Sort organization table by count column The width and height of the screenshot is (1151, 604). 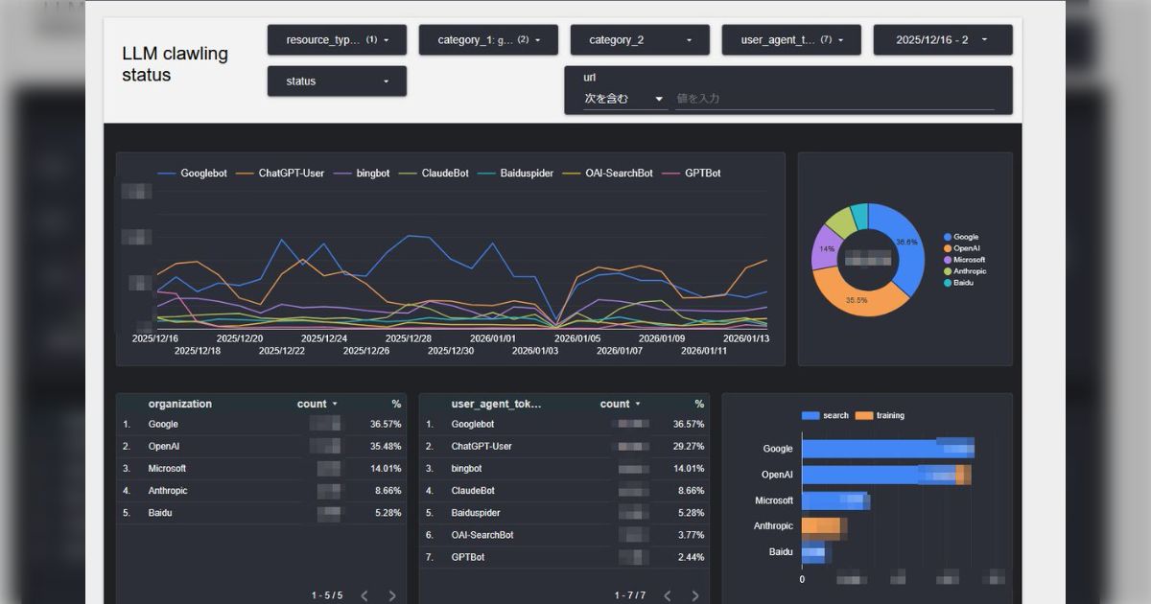[317, 405]
